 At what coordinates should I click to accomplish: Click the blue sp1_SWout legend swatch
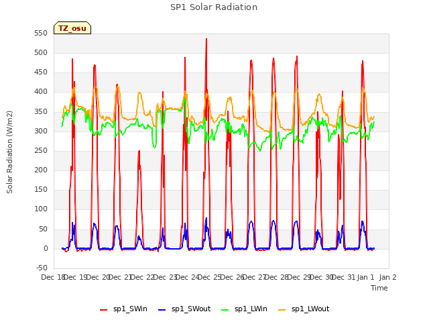point(162,309)
